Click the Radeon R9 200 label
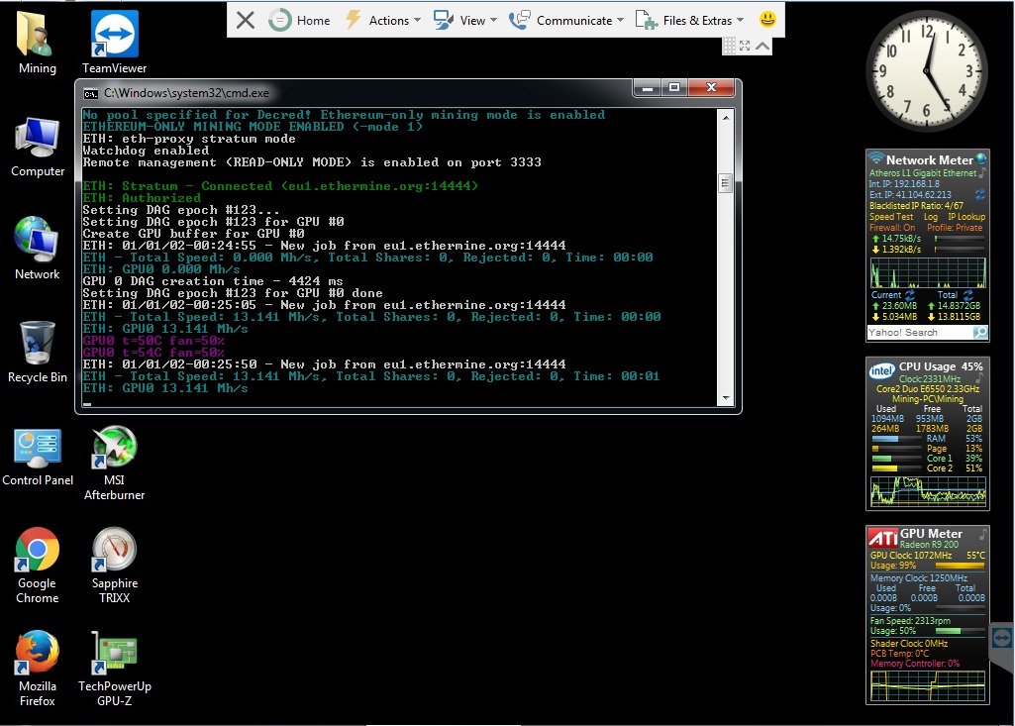Image resolution: width=1015 pixels, height=726 pixels. [x=929, y=545]
